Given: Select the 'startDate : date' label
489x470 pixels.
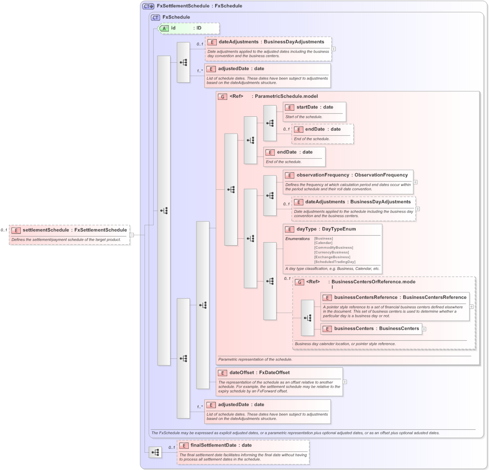Looking at the screenshot, I should (x=315, y=107).
